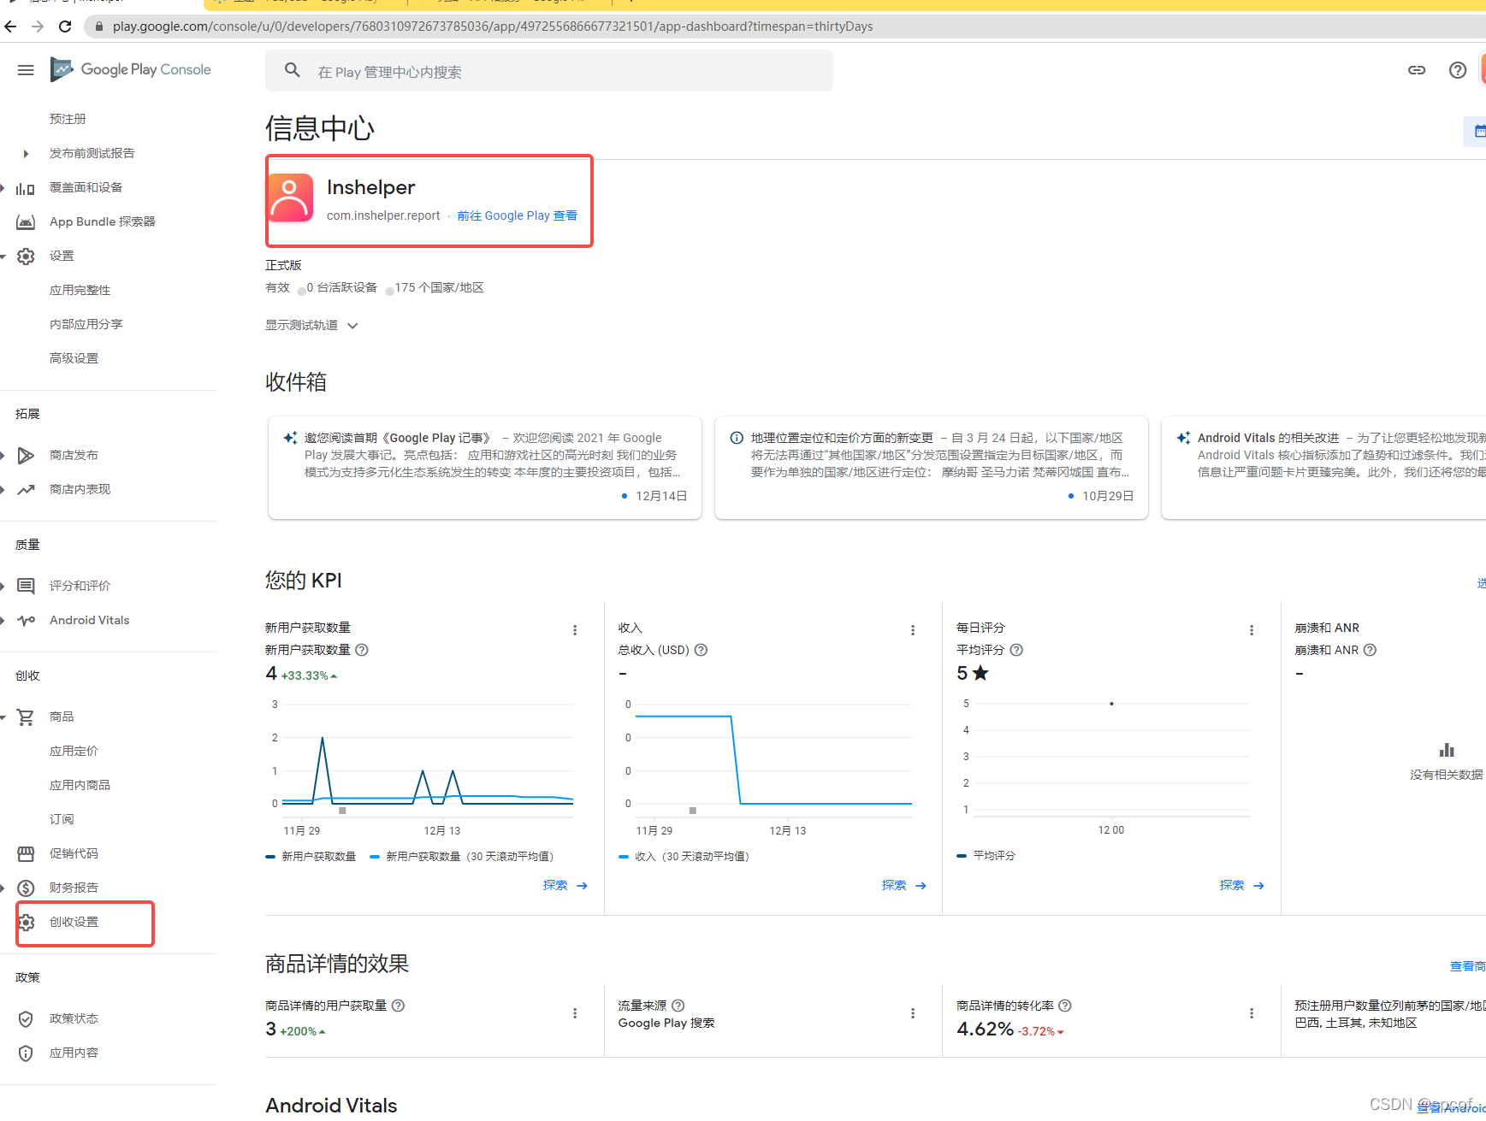The image size is (1486, 1121).
Task: Toggle 新用户获取数量 legend series
Action: pyautogui.click(x=311, y=856)
